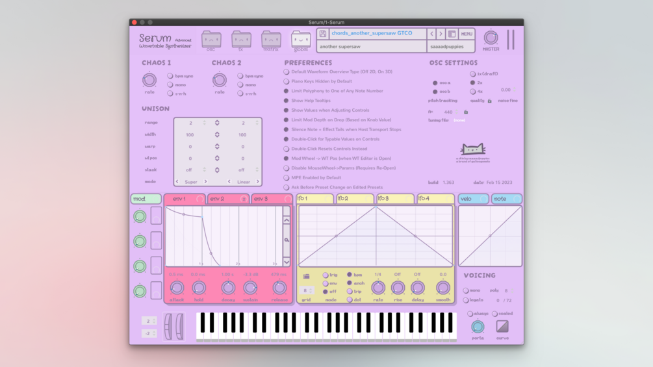Open the Global folder page
This screenshot has height=367, width=653.
(x=301, y=40)
